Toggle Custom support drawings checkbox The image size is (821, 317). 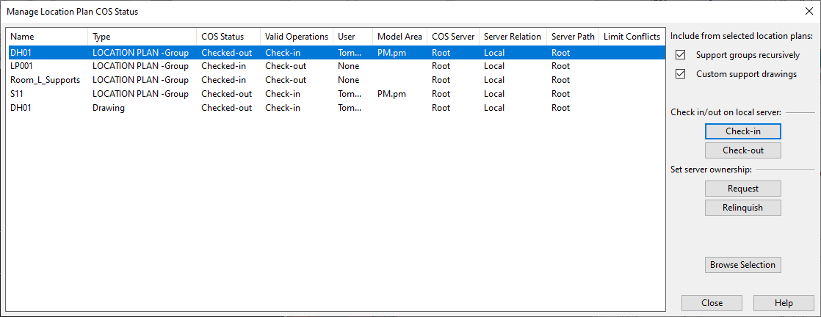pyautogui.click(x=680, y=74)
